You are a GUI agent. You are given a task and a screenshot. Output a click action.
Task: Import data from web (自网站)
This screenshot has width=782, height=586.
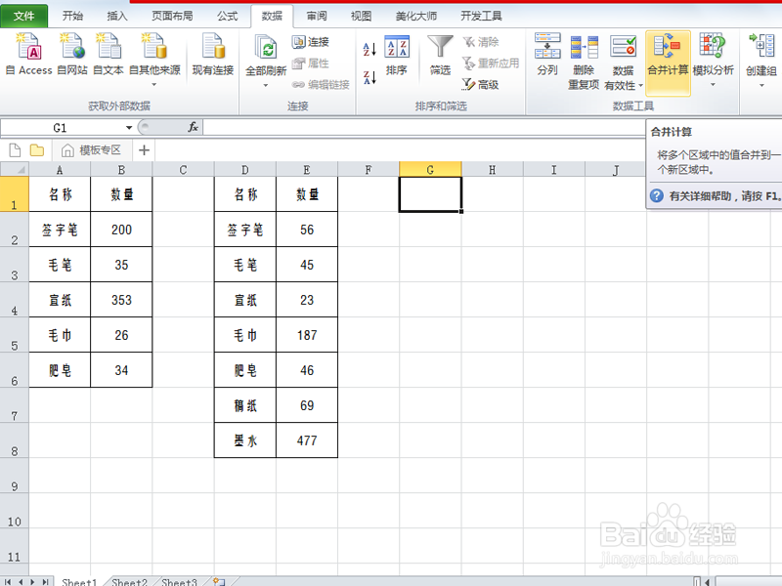tap(71, 54)
